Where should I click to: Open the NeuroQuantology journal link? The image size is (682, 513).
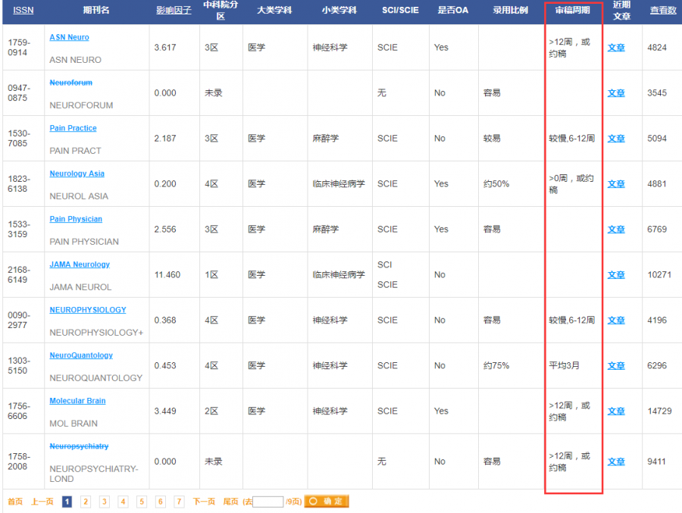81,355
